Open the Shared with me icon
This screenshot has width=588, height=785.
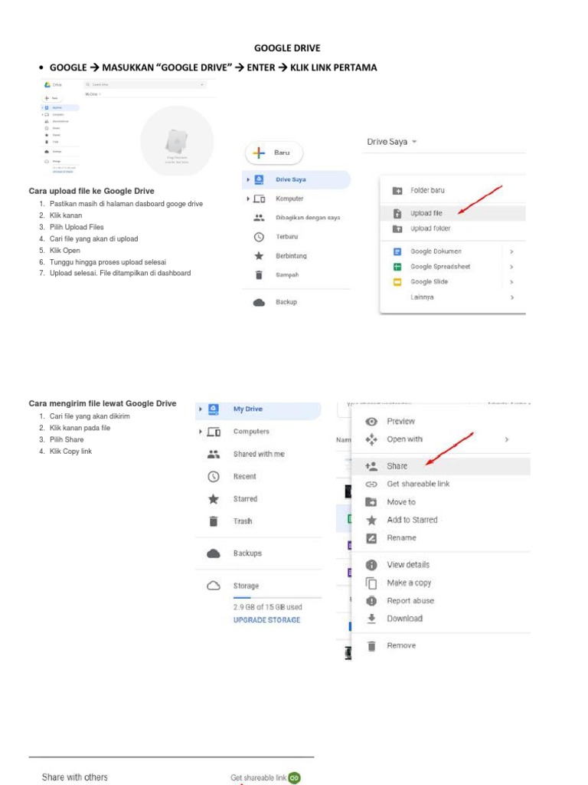click(214, 454)
